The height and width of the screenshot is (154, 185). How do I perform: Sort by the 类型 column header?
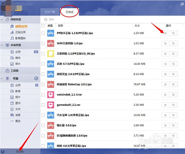click(50, 26)
